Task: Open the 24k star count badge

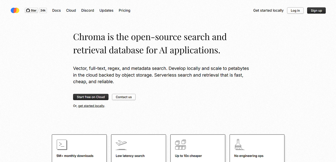Action: [43, 10]
